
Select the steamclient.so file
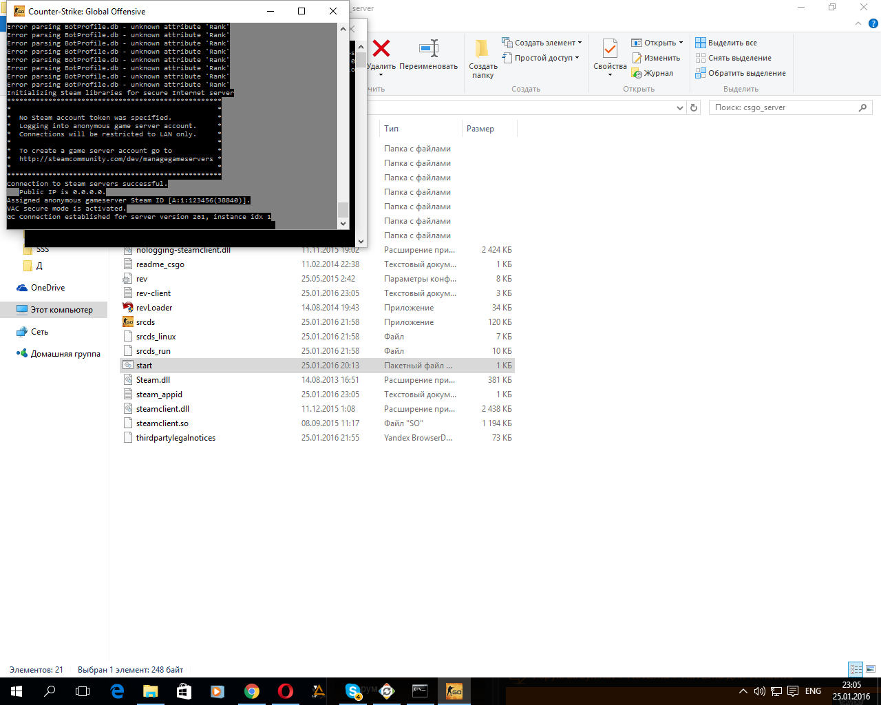(x=317, y=423)
